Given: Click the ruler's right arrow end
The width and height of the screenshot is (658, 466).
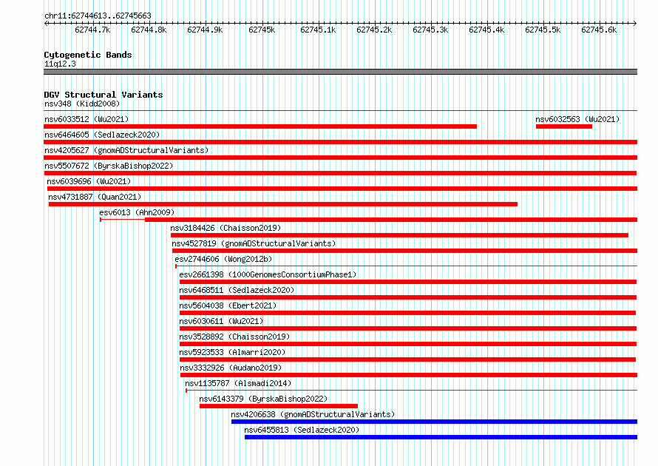Looking at the screenshot, I should 635,24.
